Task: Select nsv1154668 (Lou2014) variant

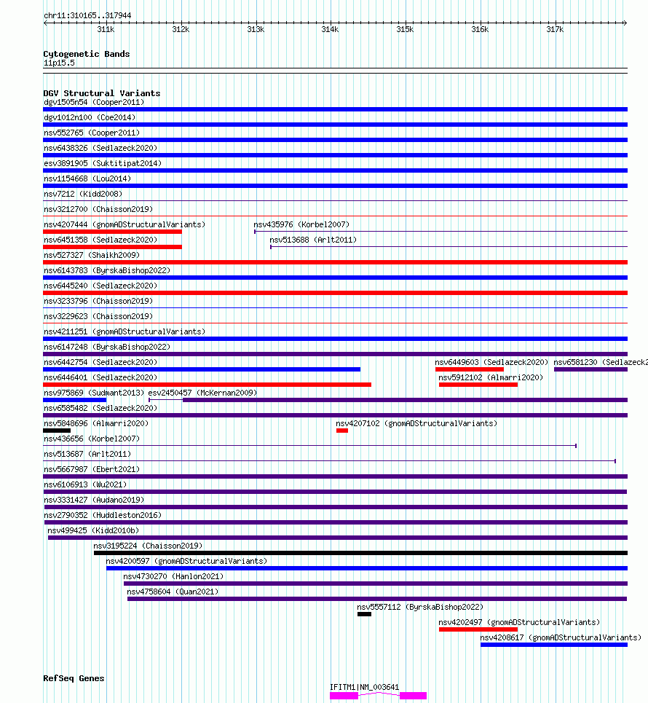Action: 87,178
